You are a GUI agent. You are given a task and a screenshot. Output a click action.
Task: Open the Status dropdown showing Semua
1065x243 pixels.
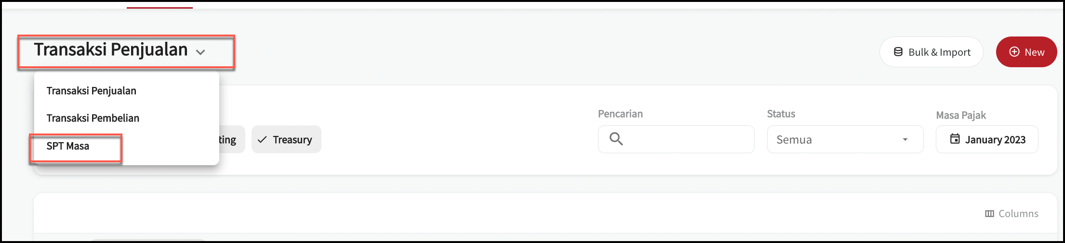point(845,139)
